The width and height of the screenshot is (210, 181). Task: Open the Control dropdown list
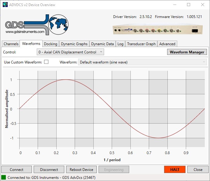(70, 52)
